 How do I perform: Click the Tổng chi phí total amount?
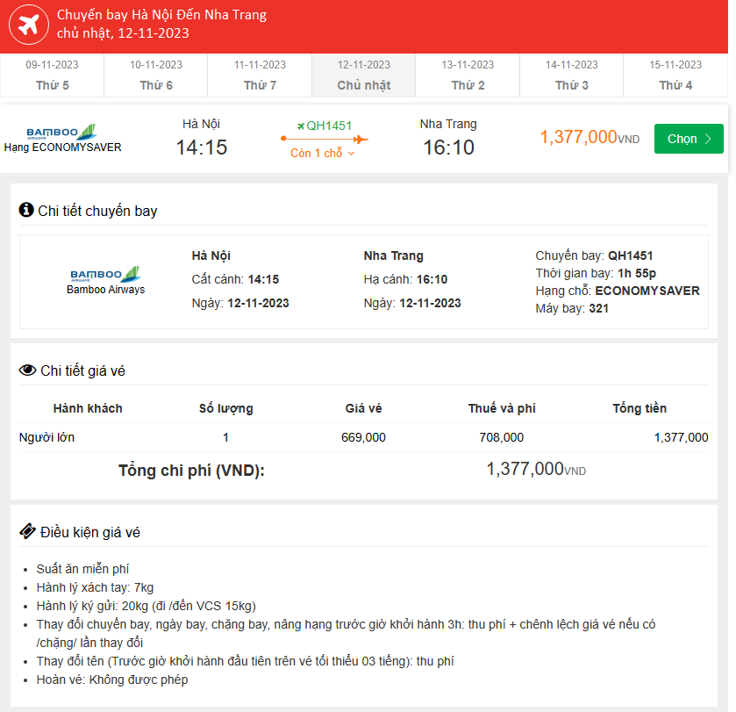[x=535, y=470]
